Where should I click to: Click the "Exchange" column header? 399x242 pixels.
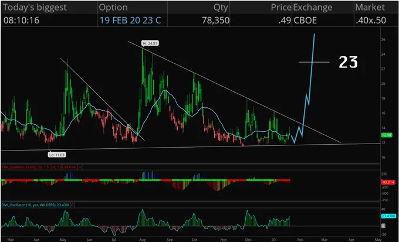[313, 7]
